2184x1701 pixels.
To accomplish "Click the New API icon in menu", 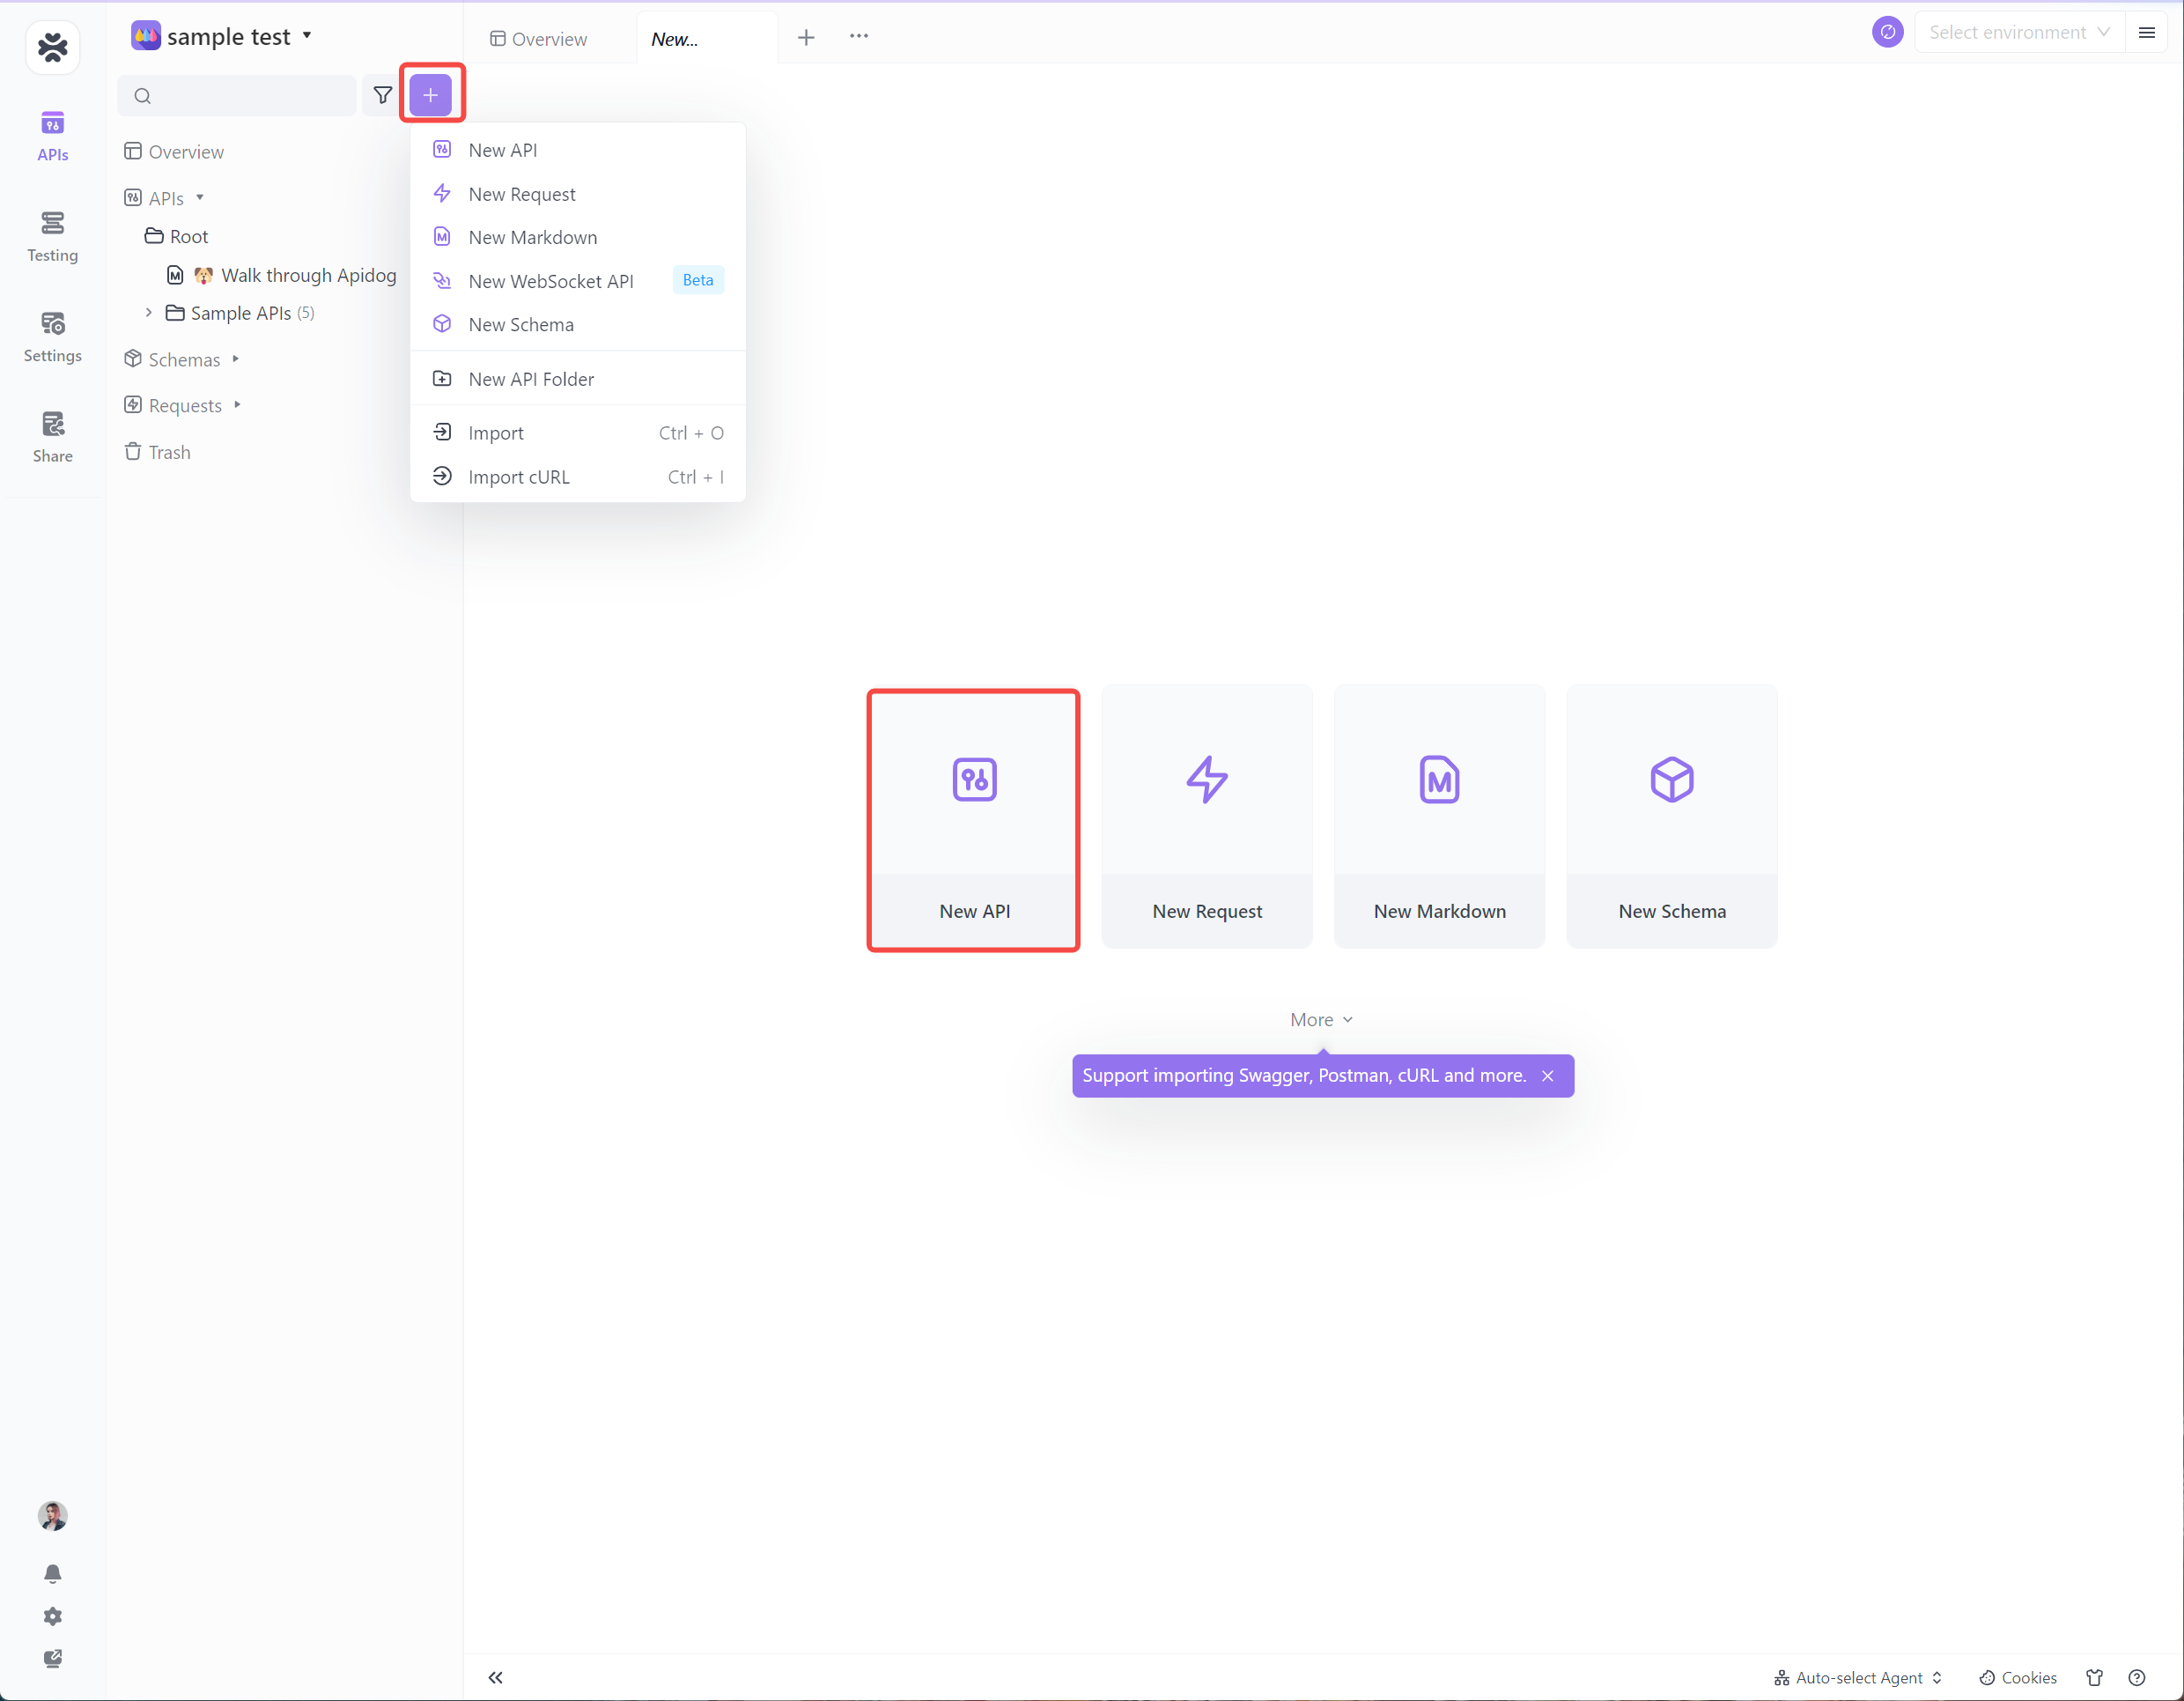I will (x=443, y=151).
